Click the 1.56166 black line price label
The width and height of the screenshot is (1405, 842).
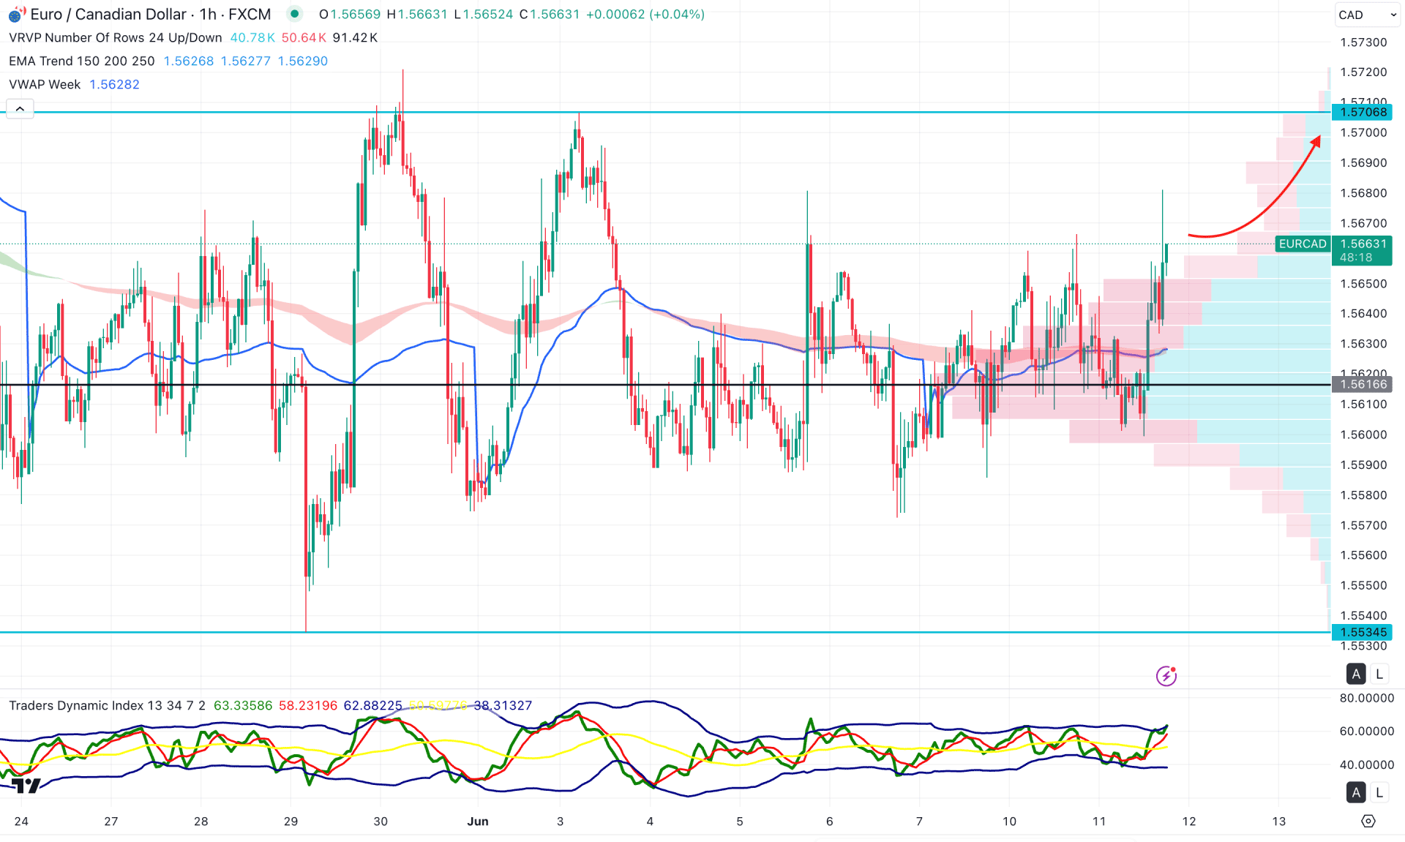1362,384
